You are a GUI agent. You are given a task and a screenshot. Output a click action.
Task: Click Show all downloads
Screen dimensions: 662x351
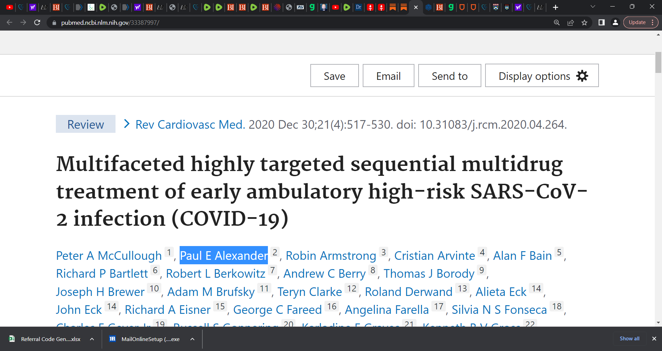pos(629,339)
